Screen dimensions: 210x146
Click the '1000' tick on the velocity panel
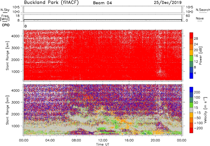tap(15, 126)
